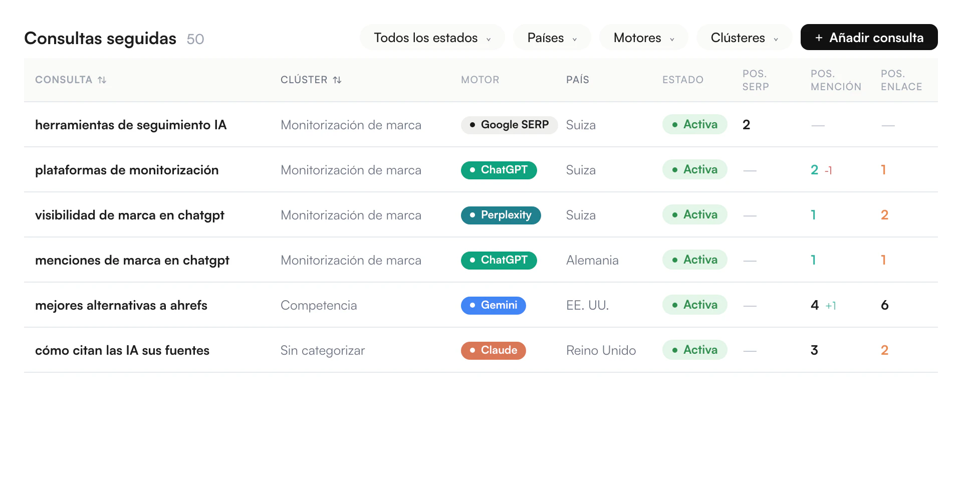Open the Clústeres filter dropdown
Viewport: 962px width, 481px height.
click(x=744, y=38)
